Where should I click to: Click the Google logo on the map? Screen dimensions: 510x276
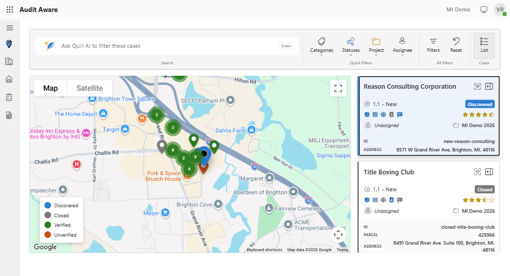(45, 247)
